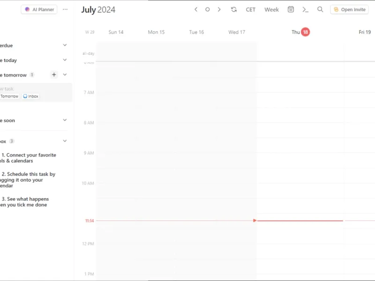Select task 'See what happens when you tick'
The height and width of the screenshot is (281, 375).
point(24,202)
